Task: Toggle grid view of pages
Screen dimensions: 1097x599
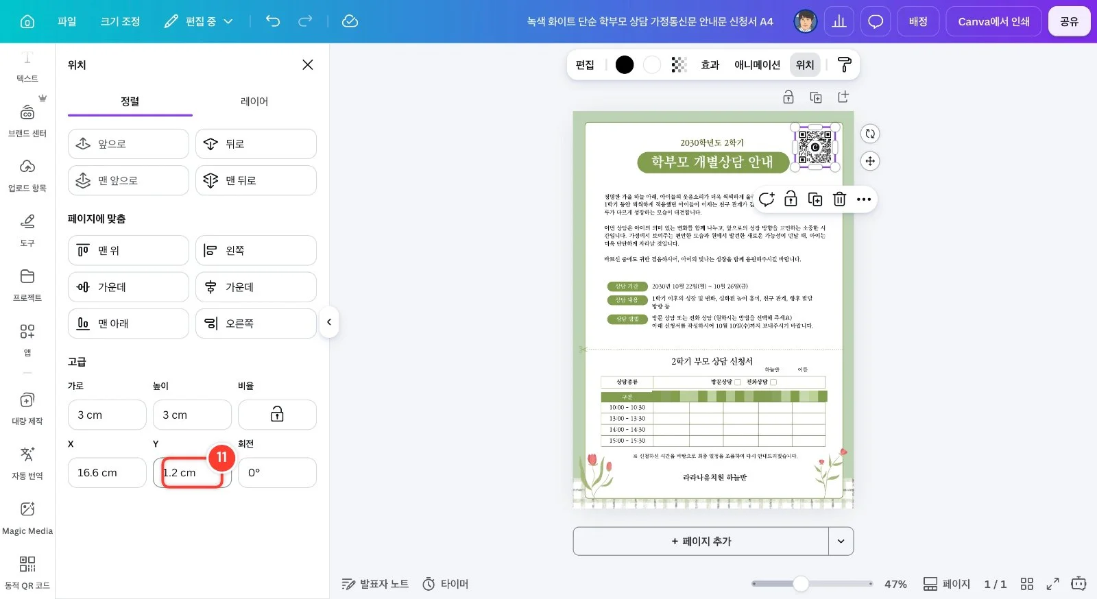Action: click(x=1026, y=584)
